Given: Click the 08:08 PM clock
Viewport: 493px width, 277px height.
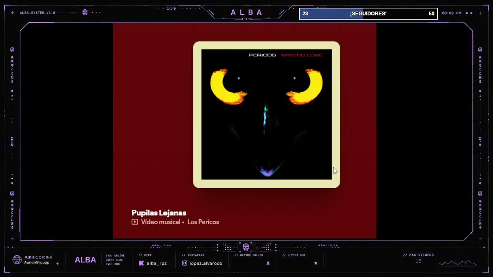Looking at the screenshot, I should point(451,13).
